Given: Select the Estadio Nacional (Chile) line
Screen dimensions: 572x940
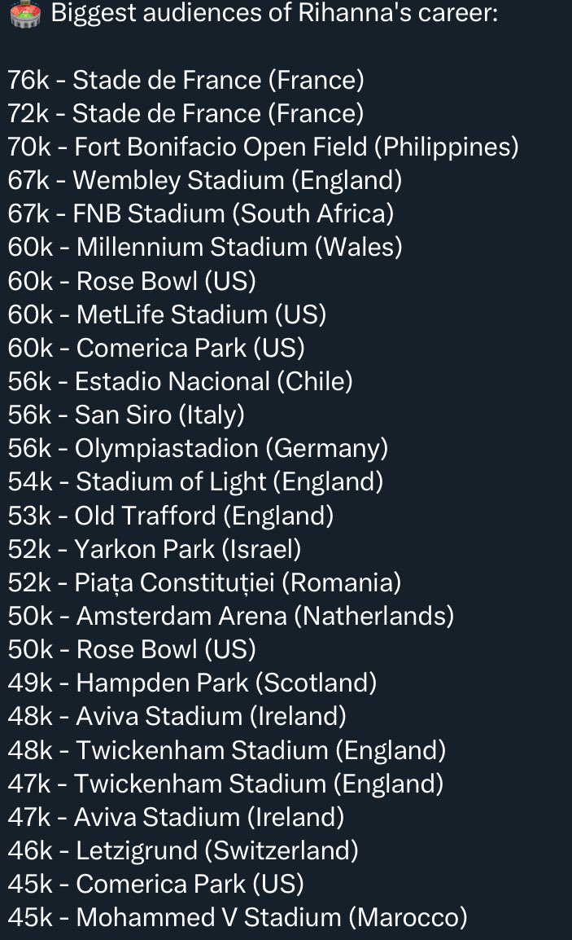Looking at the screenshot, I should [x=181, y=382].
